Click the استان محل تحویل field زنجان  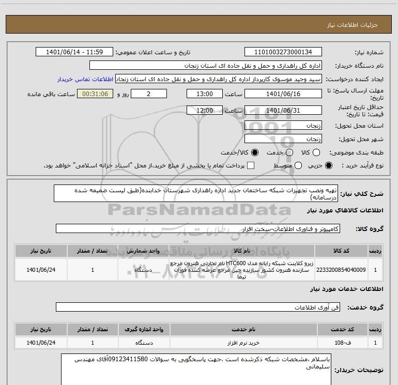(283, 126)
